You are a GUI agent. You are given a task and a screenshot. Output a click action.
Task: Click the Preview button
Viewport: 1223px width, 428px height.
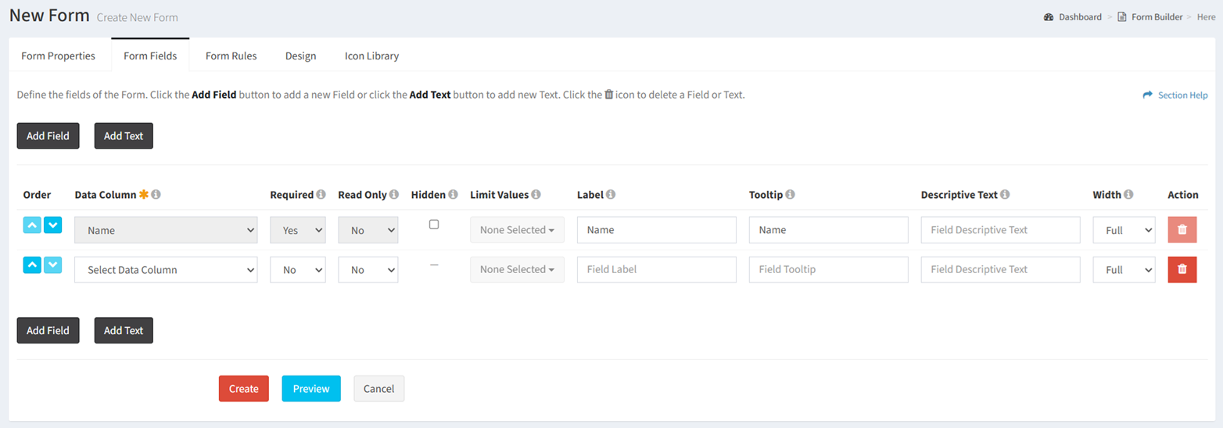click(x=311, y=389)
